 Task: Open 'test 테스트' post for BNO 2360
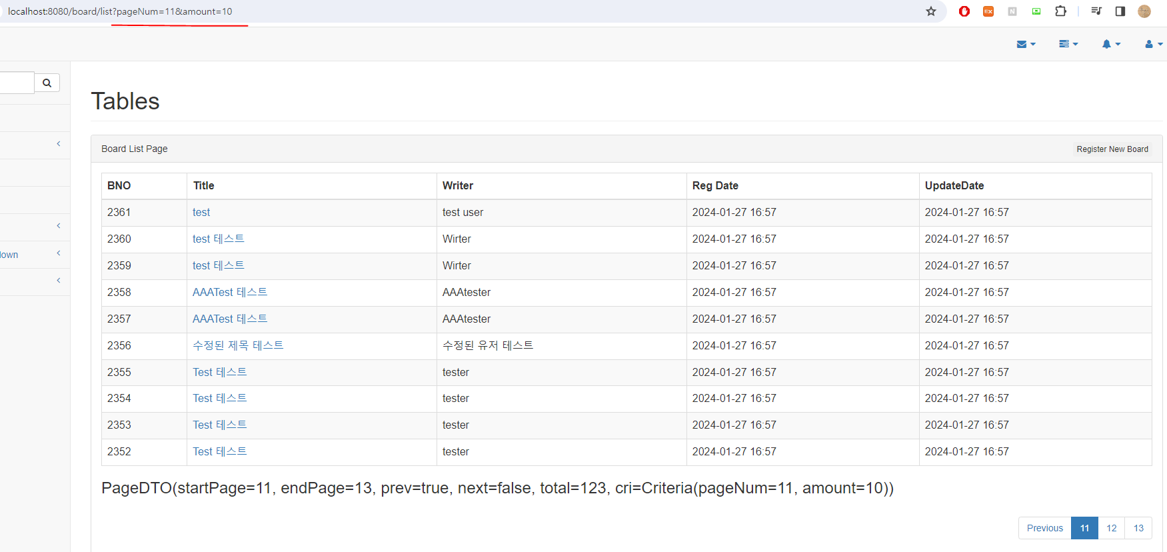(x=219, y=239)
